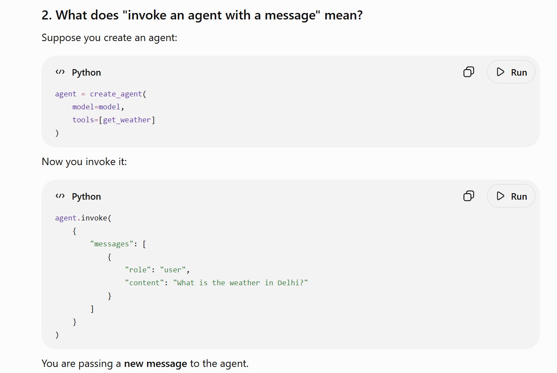This screenshot has height=373, width=557.
Task: Select Python label of agent.invoke block
Action: [x=86, y=197]
